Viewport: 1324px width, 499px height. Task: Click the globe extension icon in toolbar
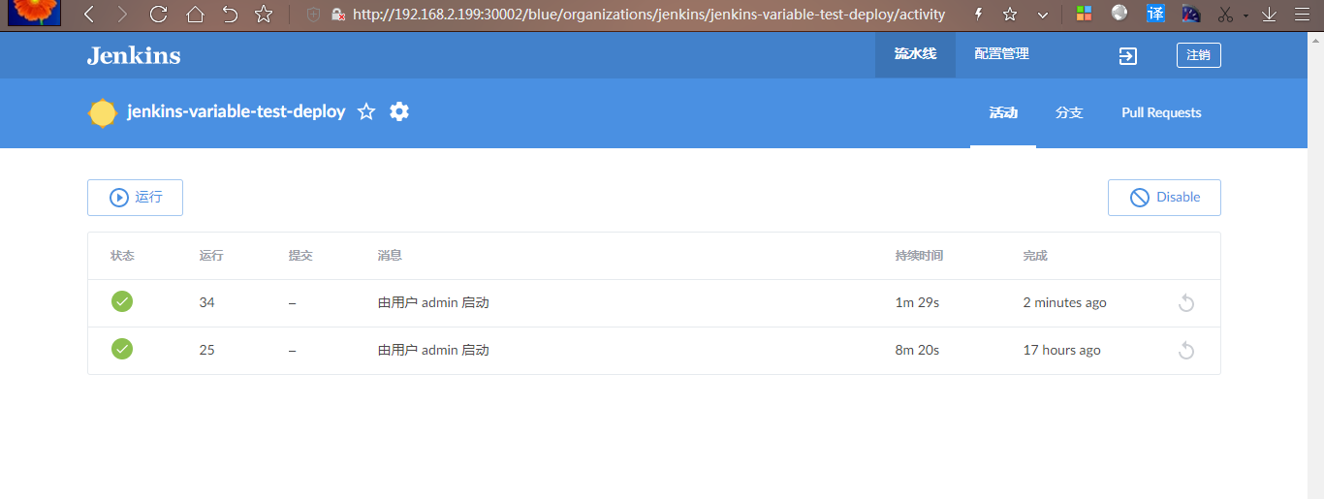1119,14
